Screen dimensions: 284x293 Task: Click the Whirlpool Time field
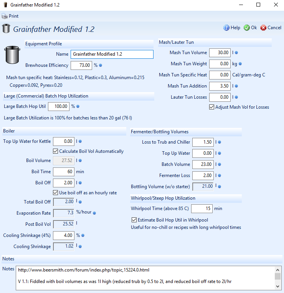[202, 209]
